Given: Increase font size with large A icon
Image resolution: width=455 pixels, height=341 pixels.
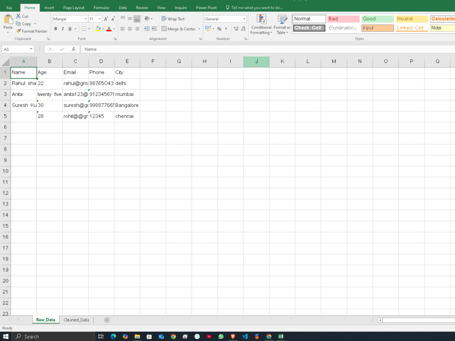Looking at the screenshot, I should 106,19.
